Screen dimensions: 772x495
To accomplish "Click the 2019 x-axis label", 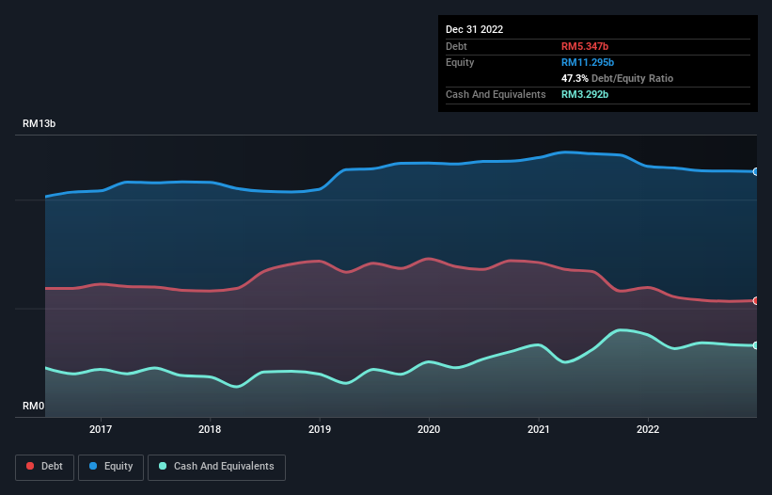I will pos(320,429).
